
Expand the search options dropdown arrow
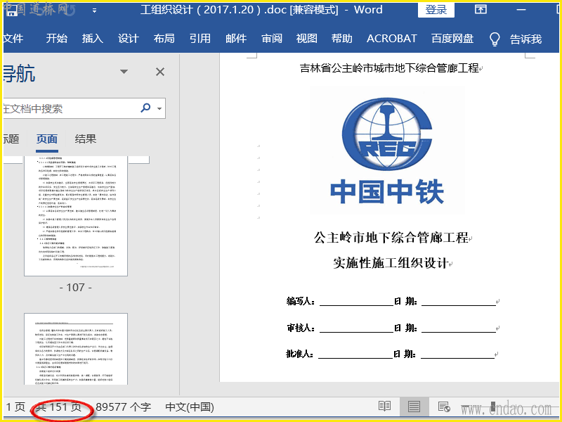pyautogui.click(x=159, y=108)
